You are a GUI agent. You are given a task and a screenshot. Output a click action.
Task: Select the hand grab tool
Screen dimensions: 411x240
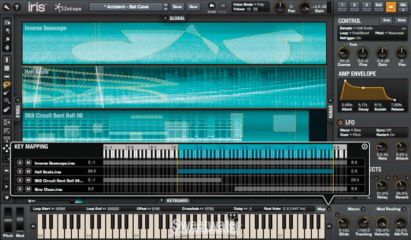[x=7, y=48]
